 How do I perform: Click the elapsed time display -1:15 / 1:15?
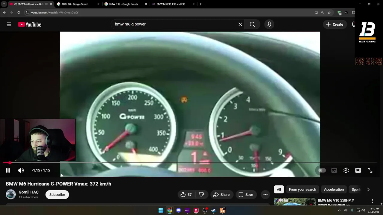(41, 170)
